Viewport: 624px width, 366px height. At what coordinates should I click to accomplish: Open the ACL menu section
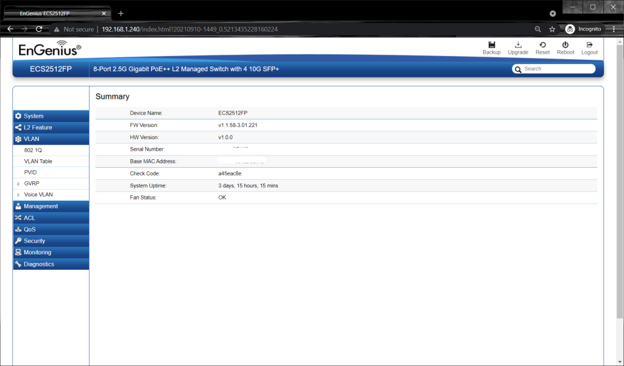click(x=51, y=218)
